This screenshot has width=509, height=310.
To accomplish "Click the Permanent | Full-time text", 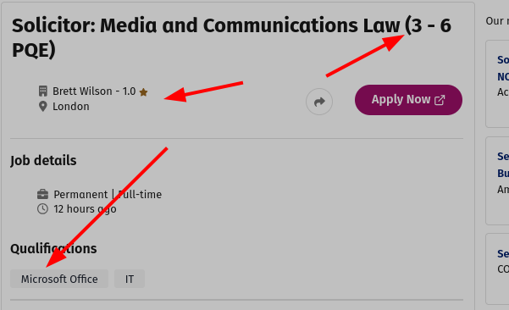I will (108, 195).
